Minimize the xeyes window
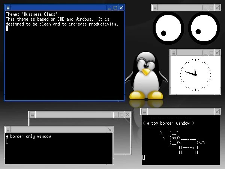 pos(205,8)
